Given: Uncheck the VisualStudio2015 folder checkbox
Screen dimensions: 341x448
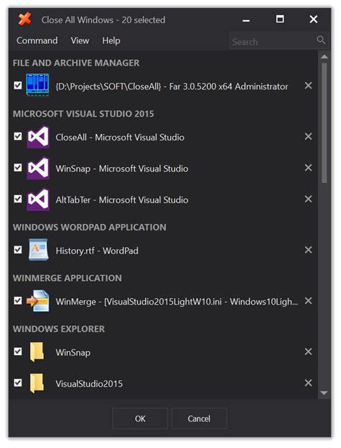Looking at the screenshot, I should (x=18, y=382).
